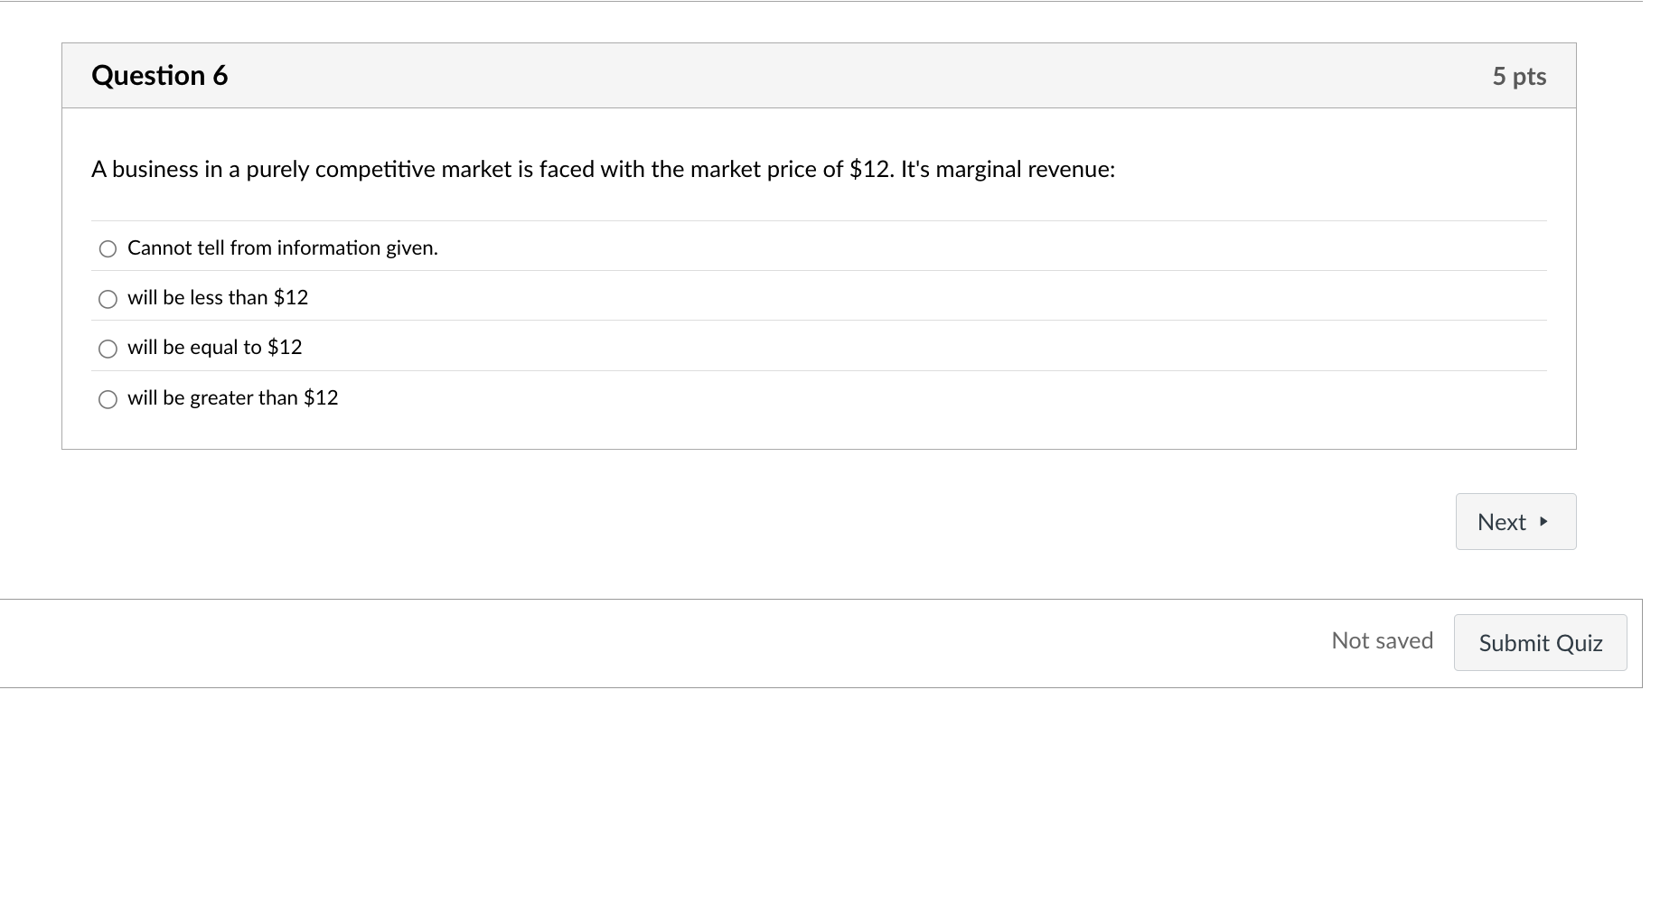Choose the "will be less than $12" option

click(x=108, y=298)
